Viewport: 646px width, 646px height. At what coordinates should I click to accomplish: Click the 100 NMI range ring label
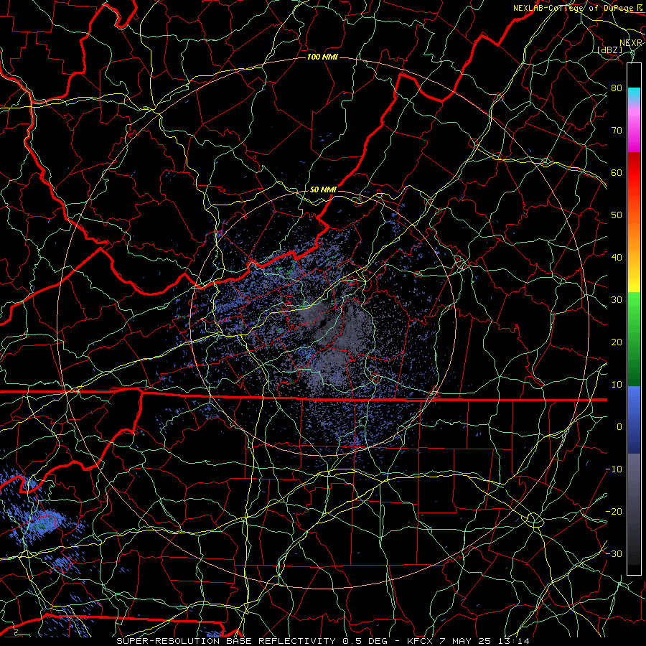click(x=322, y=57)
